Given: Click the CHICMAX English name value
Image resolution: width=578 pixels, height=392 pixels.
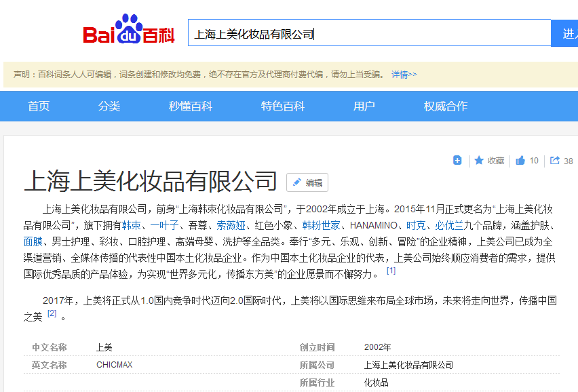Looking at the screenshot, I should click(x=114, y=365).
